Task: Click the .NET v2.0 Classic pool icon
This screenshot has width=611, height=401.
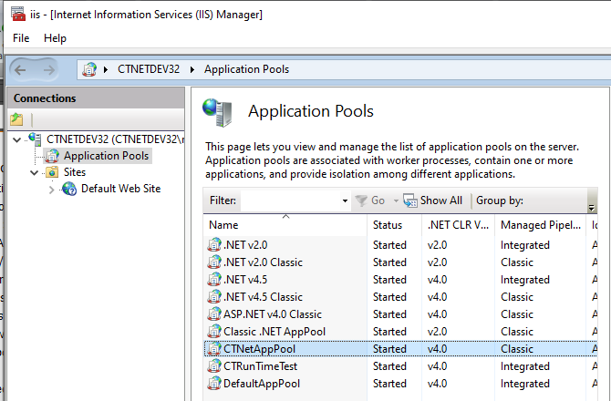Action: tap(214, 262)
